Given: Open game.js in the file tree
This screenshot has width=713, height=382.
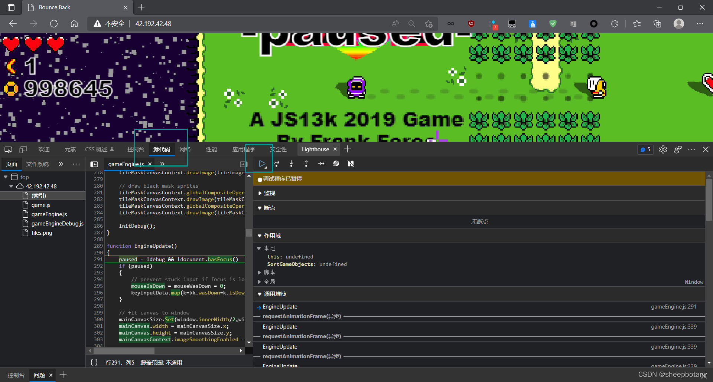Looking at the screenshot, I should [x=41, y=205].
